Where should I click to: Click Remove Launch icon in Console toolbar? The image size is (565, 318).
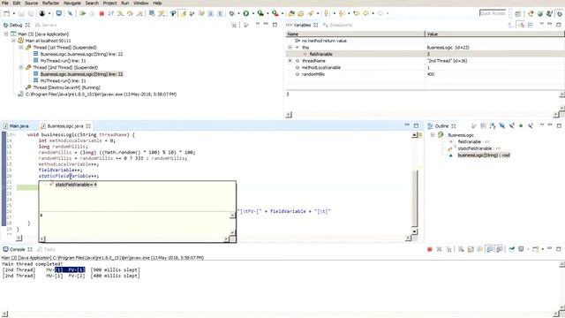[439, 249]
